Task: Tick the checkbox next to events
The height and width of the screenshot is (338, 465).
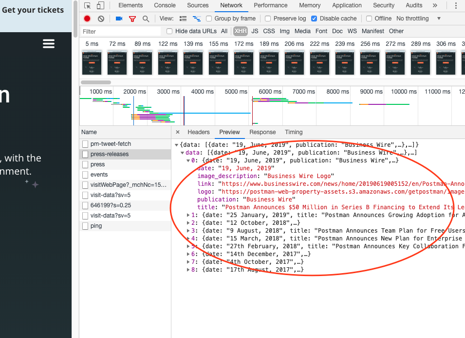Action: pyautogui.click(x=85, y=175)
